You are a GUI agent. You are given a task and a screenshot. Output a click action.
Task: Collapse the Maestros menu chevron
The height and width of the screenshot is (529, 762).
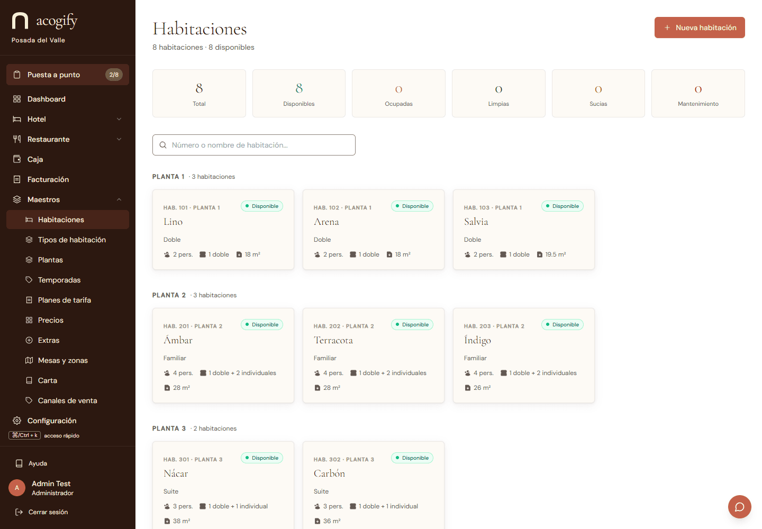(x=119, y=199)
